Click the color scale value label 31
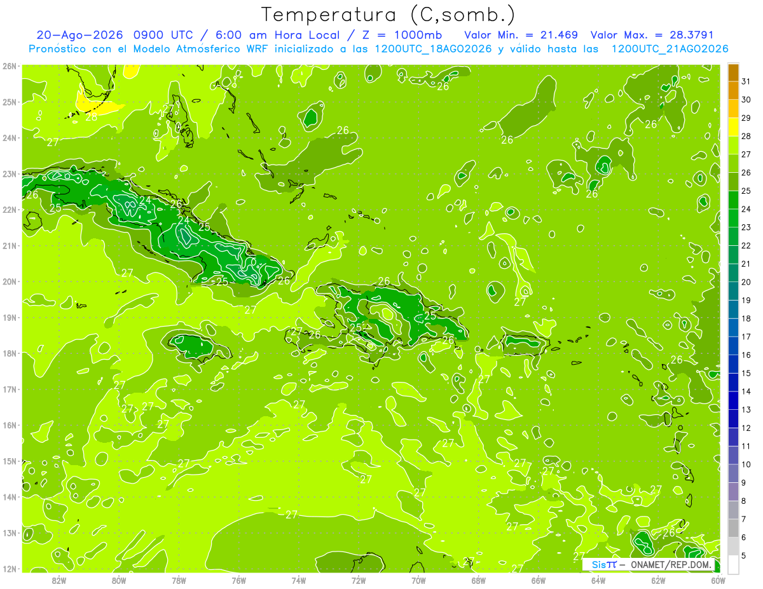This screenshot has width=763, height=589. pos(746,81)
